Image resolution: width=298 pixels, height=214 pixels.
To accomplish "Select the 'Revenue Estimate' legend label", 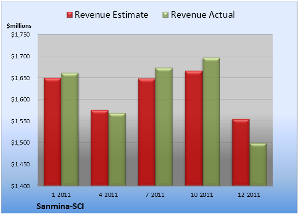I will tap(111, 15).
